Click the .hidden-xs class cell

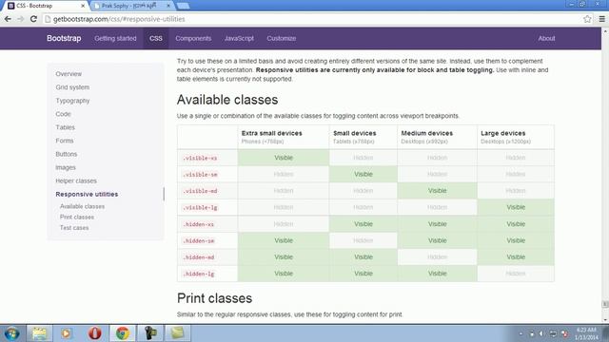click(207, 224)
